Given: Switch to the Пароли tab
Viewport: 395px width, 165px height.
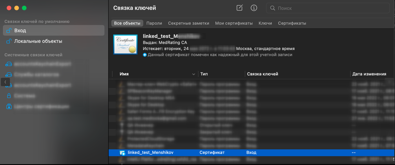Looking at the screenshot, I should click(x=154, y=23).
